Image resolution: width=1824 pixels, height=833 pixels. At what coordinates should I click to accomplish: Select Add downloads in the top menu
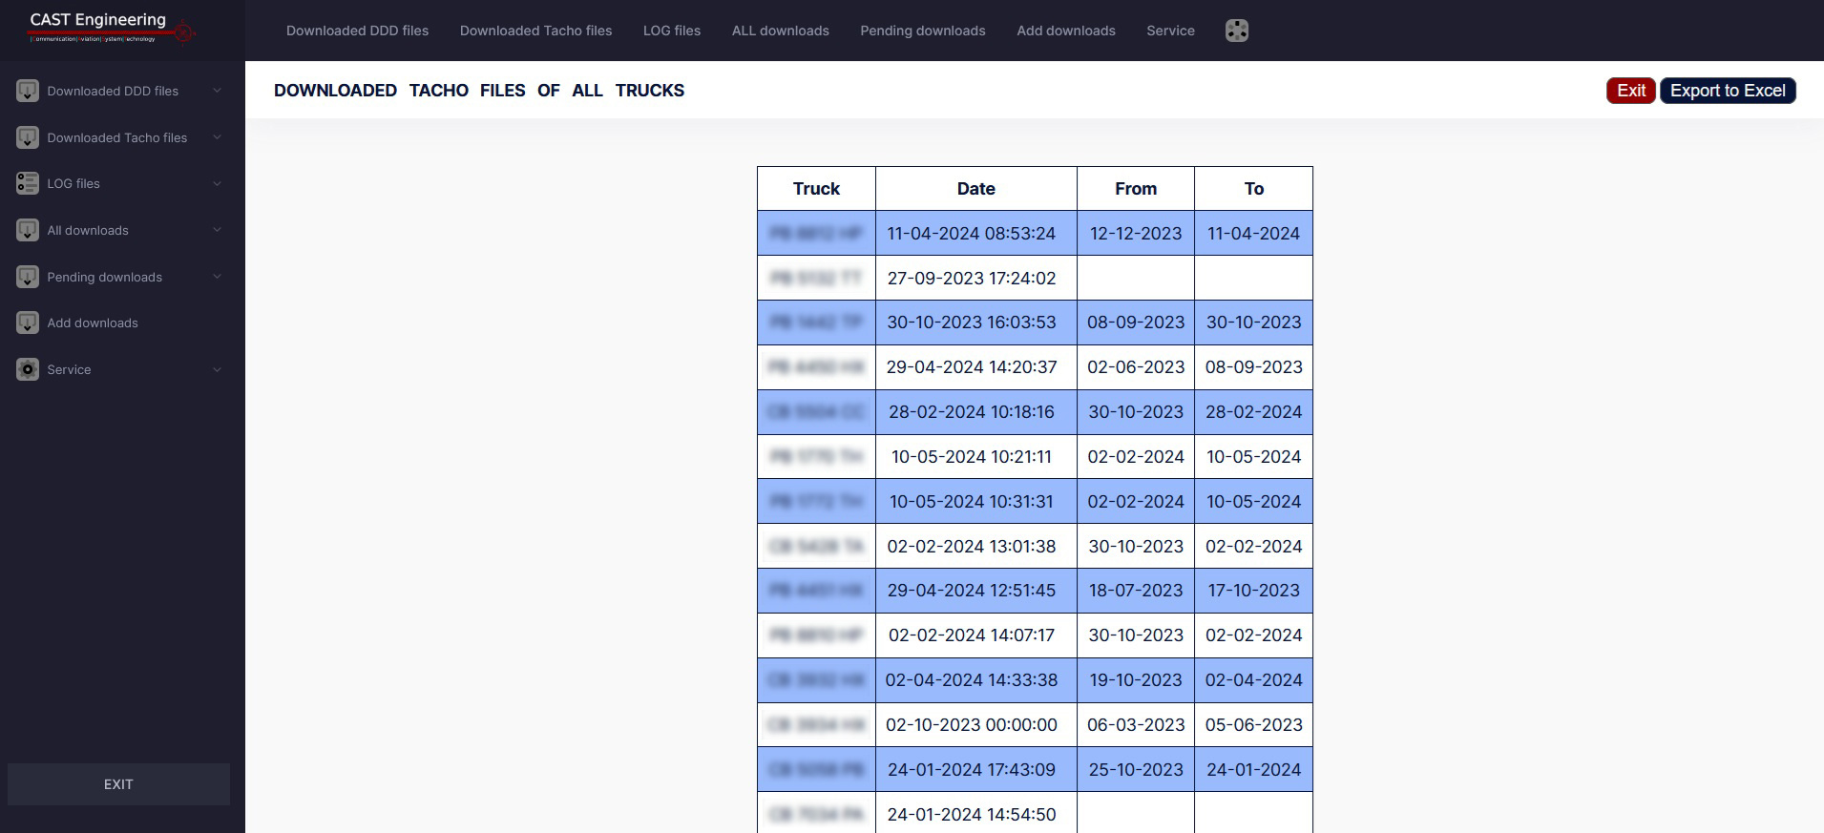[1065, 31]
